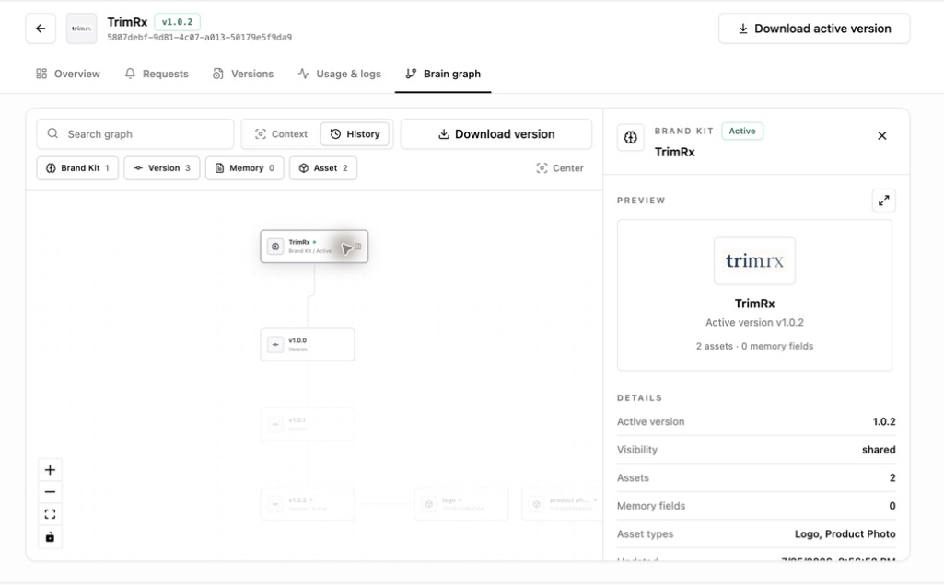Center the graph view

click(x=560, y=167)
